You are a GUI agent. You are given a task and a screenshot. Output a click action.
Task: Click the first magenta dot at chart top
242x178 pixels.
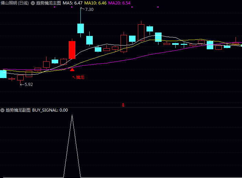(55, 7)
